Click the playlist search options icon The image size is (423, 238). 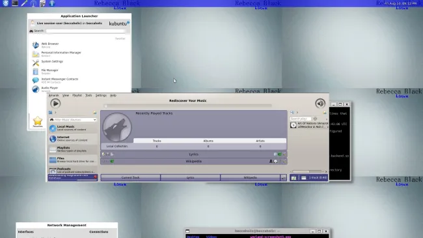click(x=315, y=119)
